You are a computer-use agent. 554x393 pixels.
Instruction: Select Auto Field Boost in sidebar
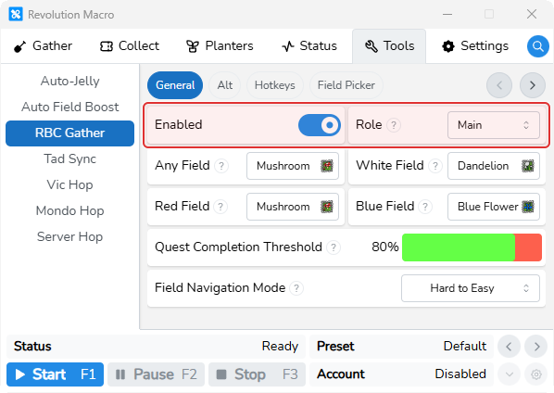coord(70,108)
